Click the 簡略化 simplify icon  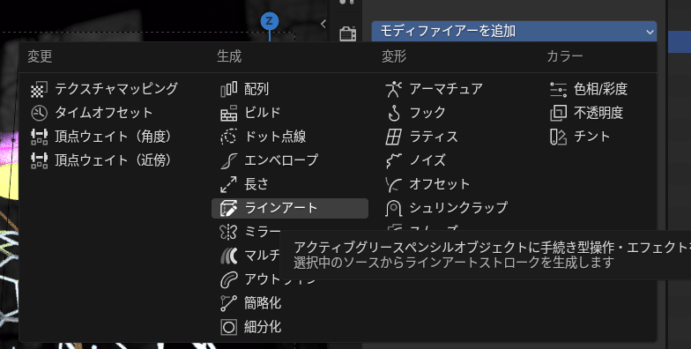point(229,303)
